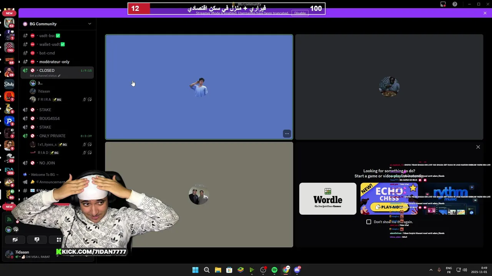Toggle the camera button in voice panel
492x276 pixels.
[15, 240]
